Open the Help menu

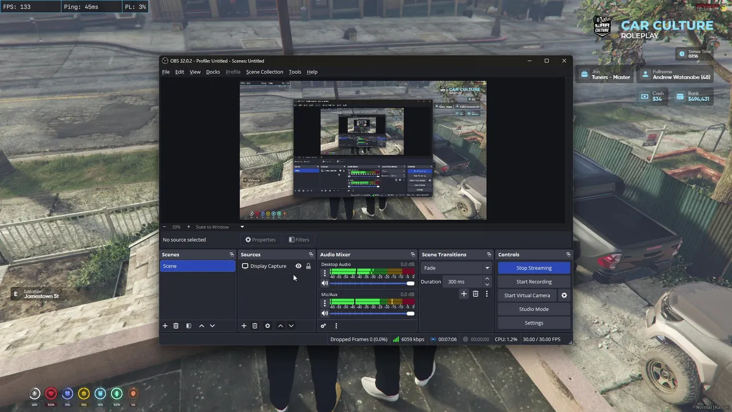[312, 72]
